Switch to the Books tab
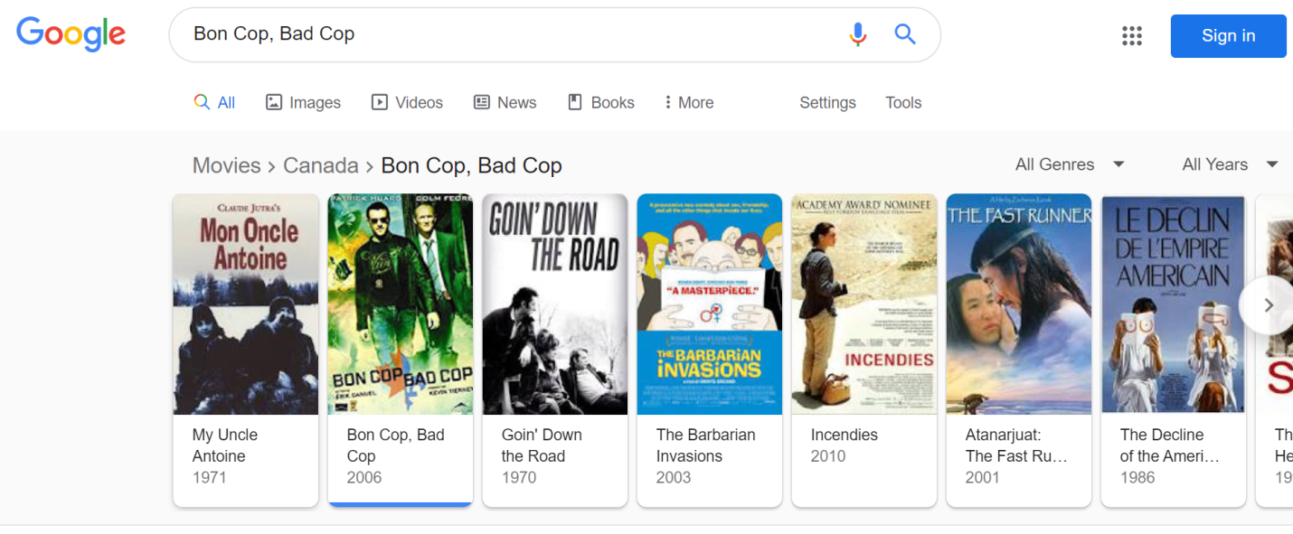The width and height of the screenshot is (1293, 534). (x=600, y=103)
